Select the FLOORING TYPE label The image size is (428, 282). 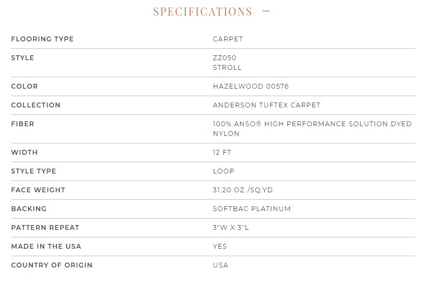43,39
